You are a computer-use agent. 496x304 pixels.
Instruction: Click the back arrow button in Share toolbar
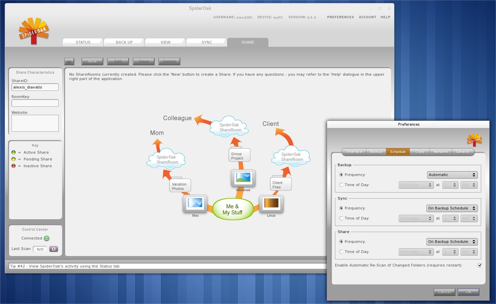tap(69, 61)
